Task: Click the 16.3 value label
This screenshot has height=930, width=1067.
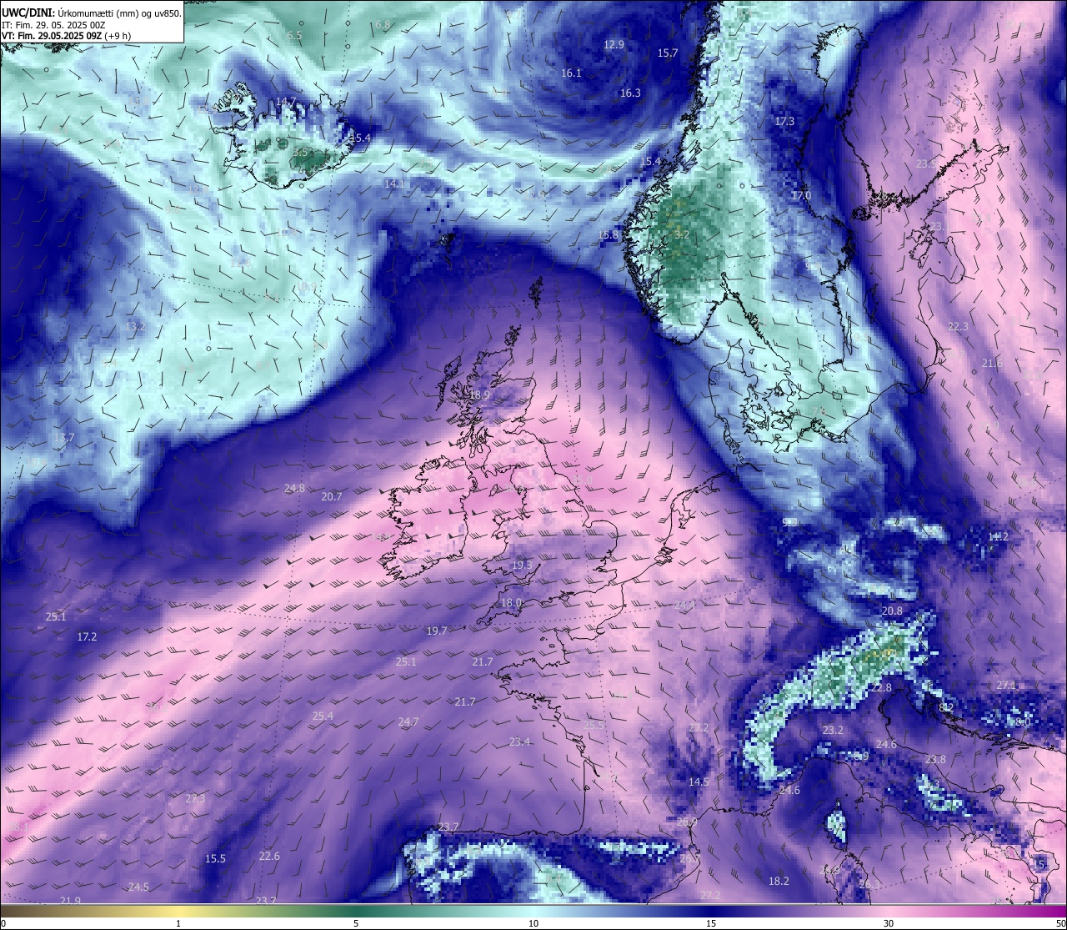Action: (x=630, y=93)
